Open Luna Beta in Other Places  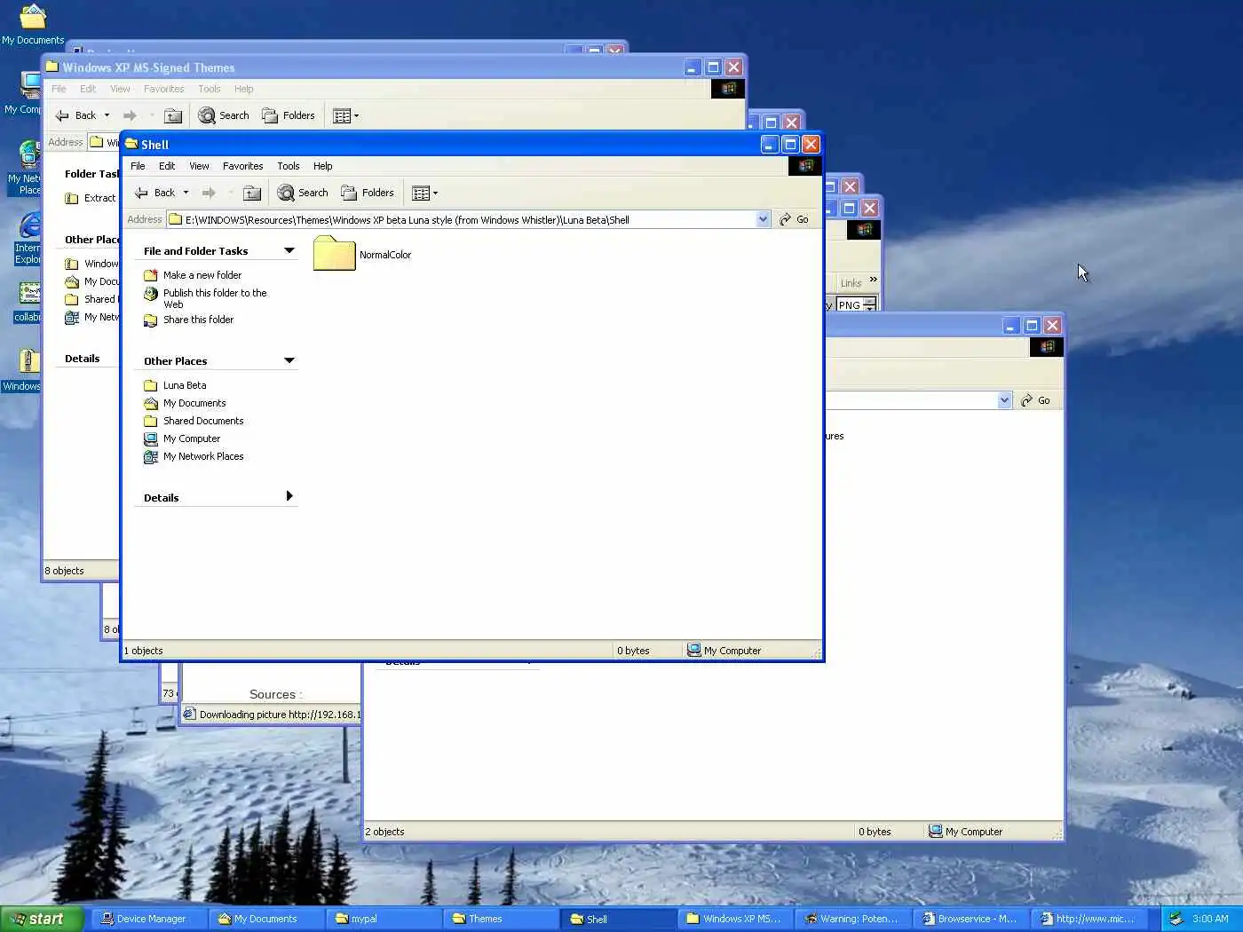[184, 385]
